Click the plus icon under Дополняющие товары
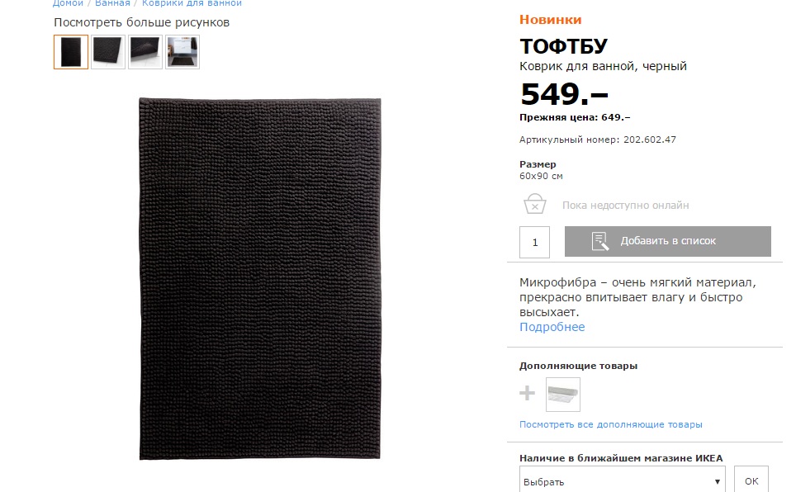Screen dimensions: 796x492 pyautogui.click(x=527, y=393)
